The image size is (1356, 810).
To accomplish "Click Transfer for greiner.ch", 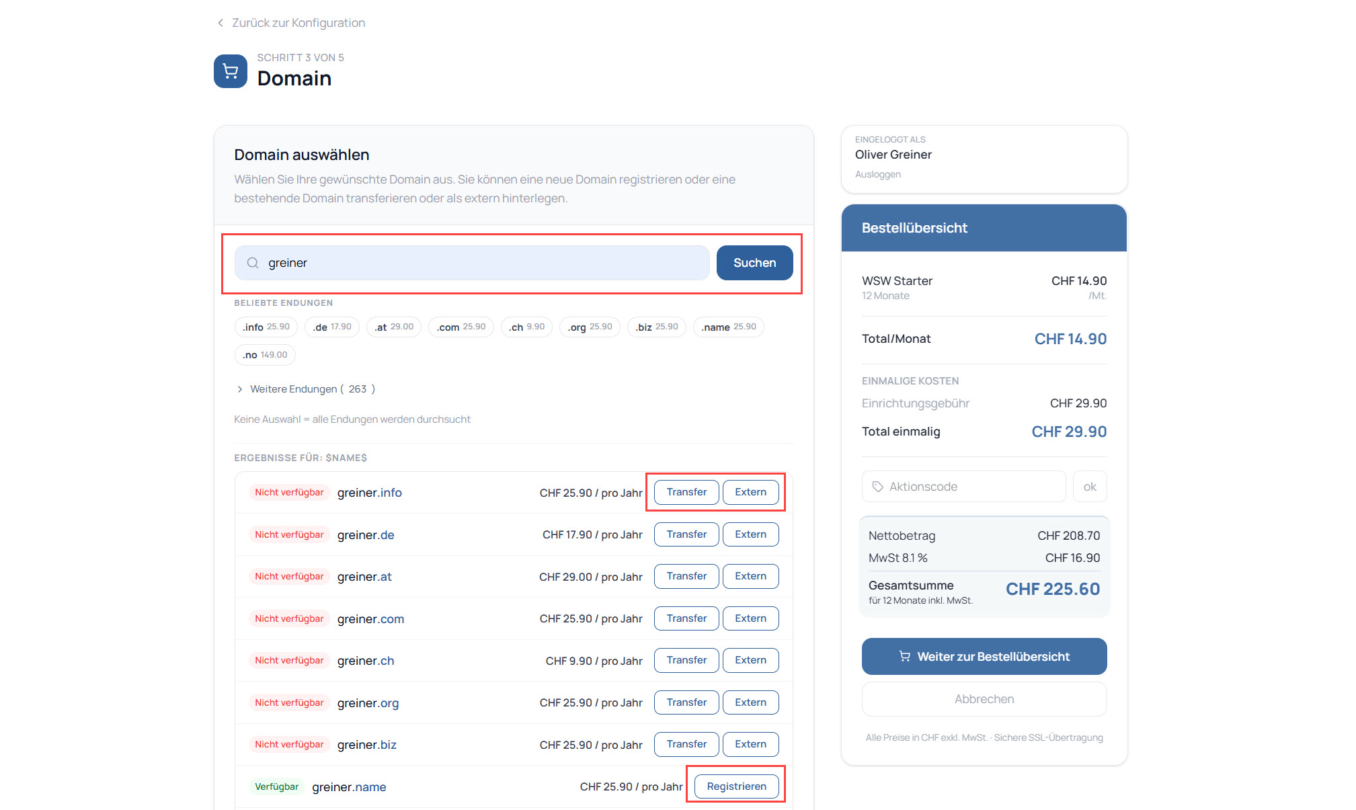I will point(686,660).
